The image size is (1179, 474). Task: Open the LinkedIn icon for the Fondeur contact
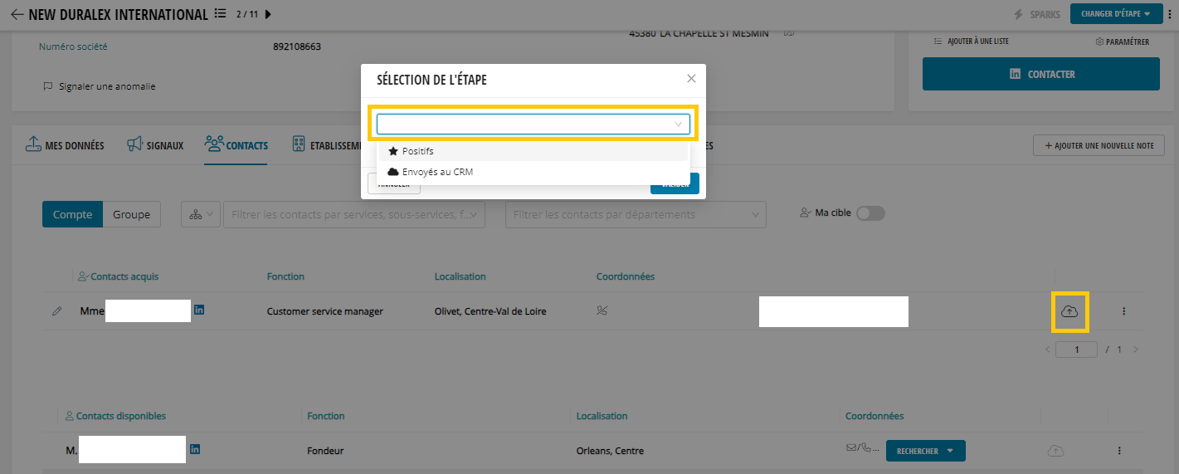coord(195,449)
